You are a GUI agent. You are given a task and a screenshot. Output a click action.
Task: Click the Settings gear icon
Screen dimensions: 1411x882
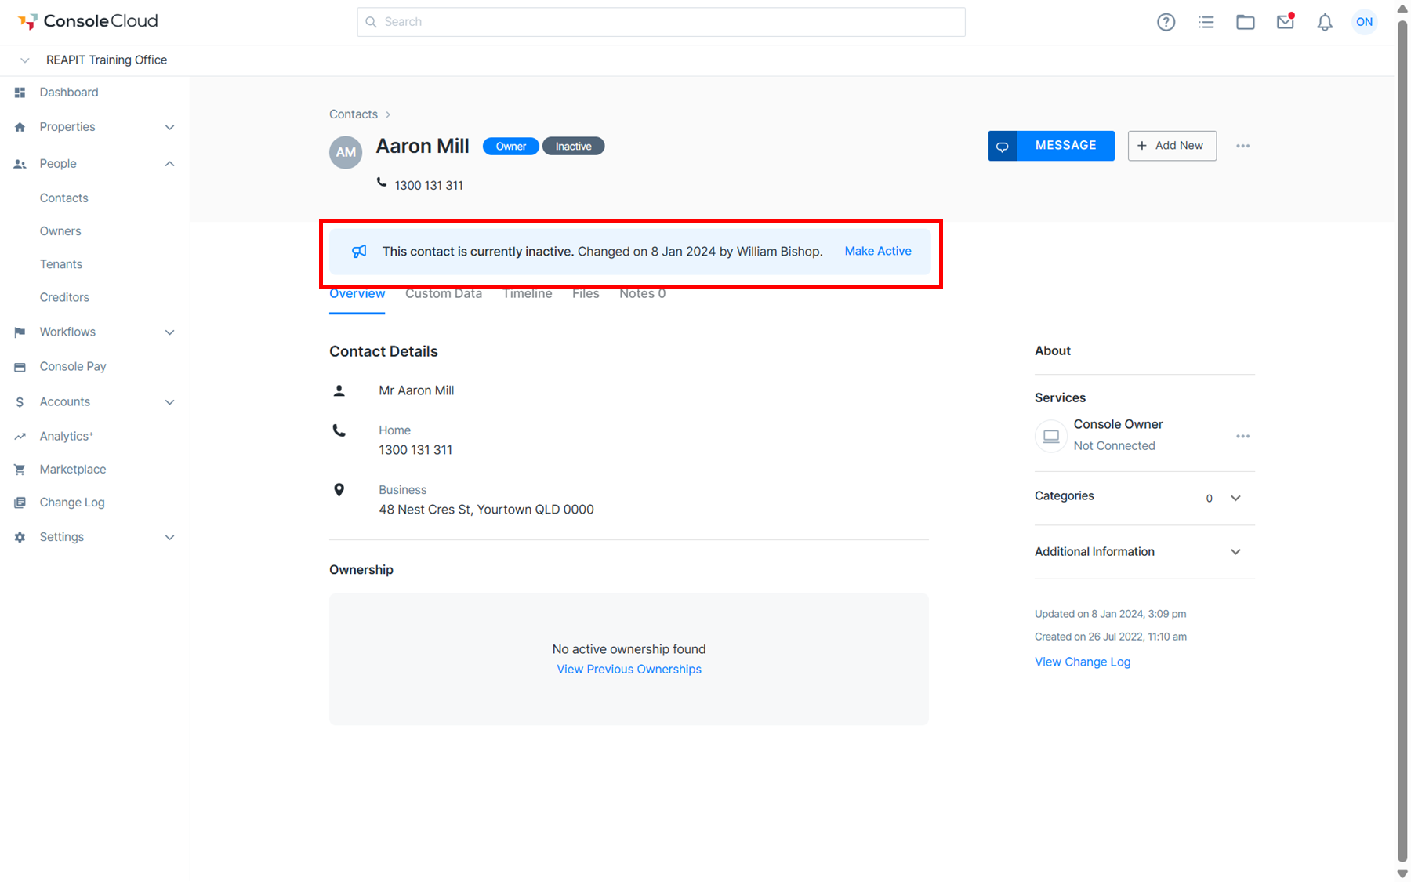[20, 537]
